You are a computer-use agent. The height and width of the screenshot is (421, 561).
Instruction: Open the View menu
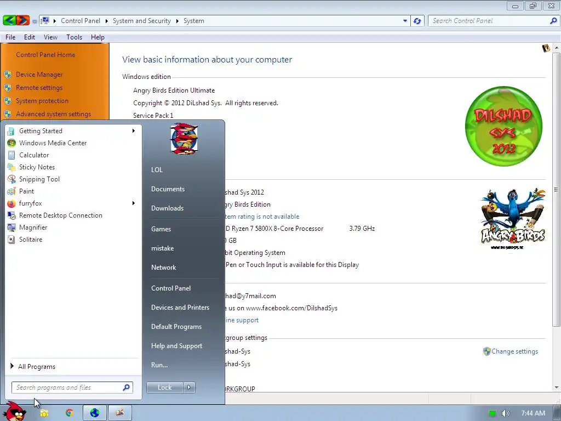50,37
